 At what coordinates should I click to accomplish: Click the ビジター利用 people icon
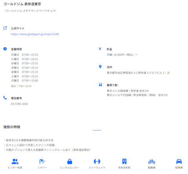click(15, 161)
